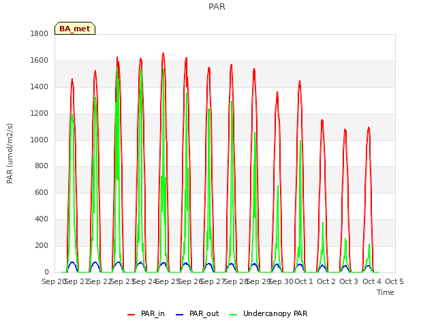The width and height of the screenshot is (436, 327).
Task: Click the red PAR_in legend swatch
Action: pyautogui.click(x=131, y=315)
